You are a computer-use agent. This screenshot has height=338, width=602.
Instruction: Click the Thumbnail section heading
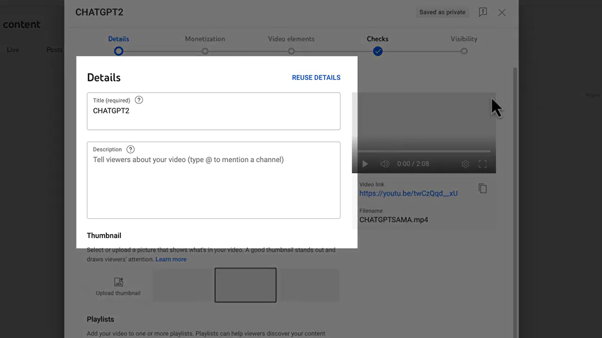pos(104,236)
